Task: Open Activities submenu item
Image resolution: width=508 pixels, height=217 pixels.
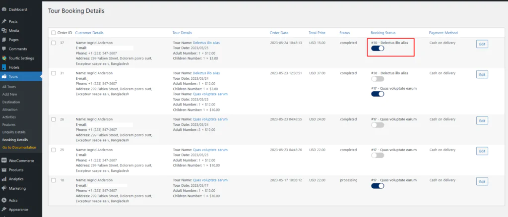Action: tap(9, 117)
